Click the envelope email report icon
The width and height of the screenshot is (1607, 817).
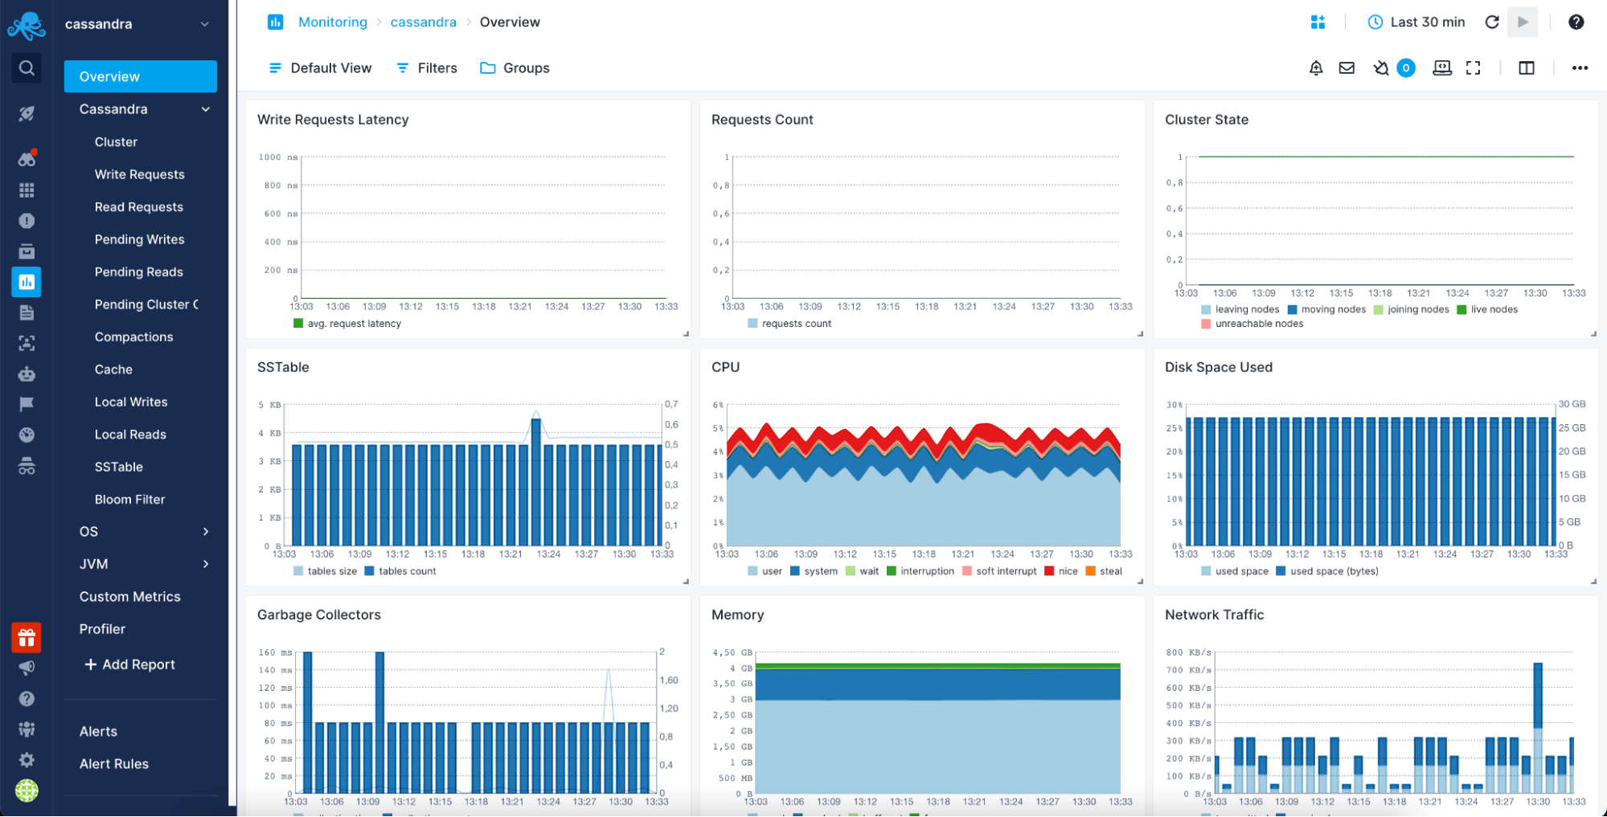(1347, 68)
